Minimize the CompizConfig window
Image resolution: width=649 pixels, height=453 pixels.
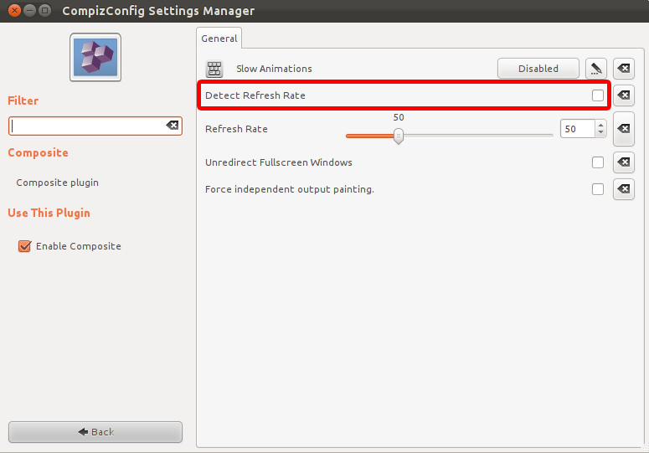coord(30,10)
